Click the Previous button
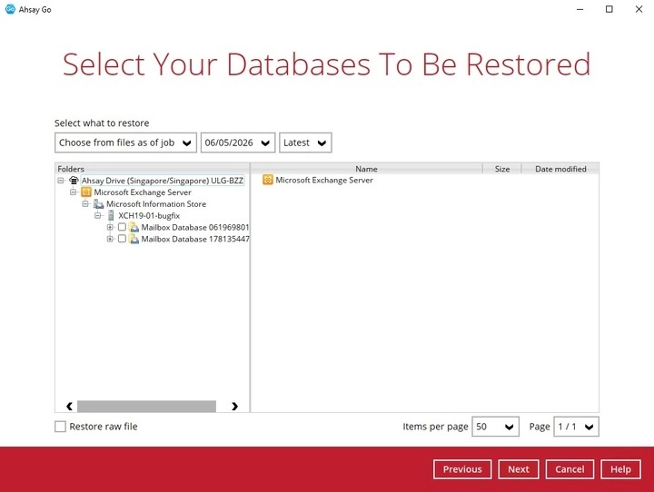 click(462, 469)
